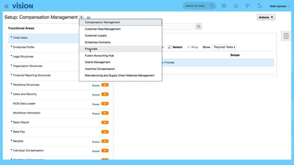
Task: Select the Workforce Information functional area
Action: (27, 113)
